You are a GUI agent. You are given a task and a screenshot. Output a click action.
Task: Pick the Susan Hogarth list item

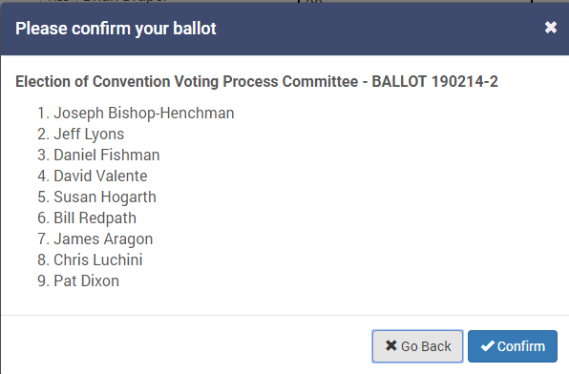[105, 197]
